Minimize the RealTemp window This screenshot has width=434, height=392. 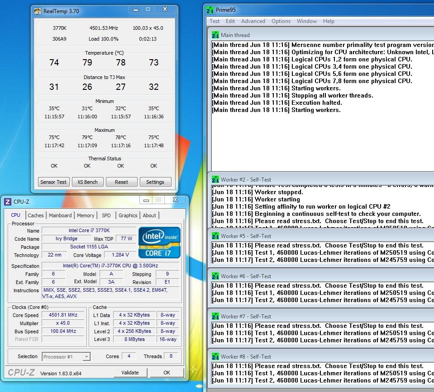click(x=136, y=9)
